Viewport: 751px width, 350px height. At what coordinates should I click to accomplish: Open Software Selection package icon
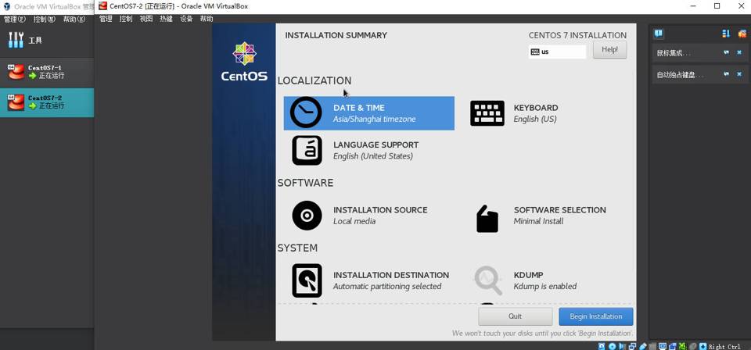[x=487, y=219]
